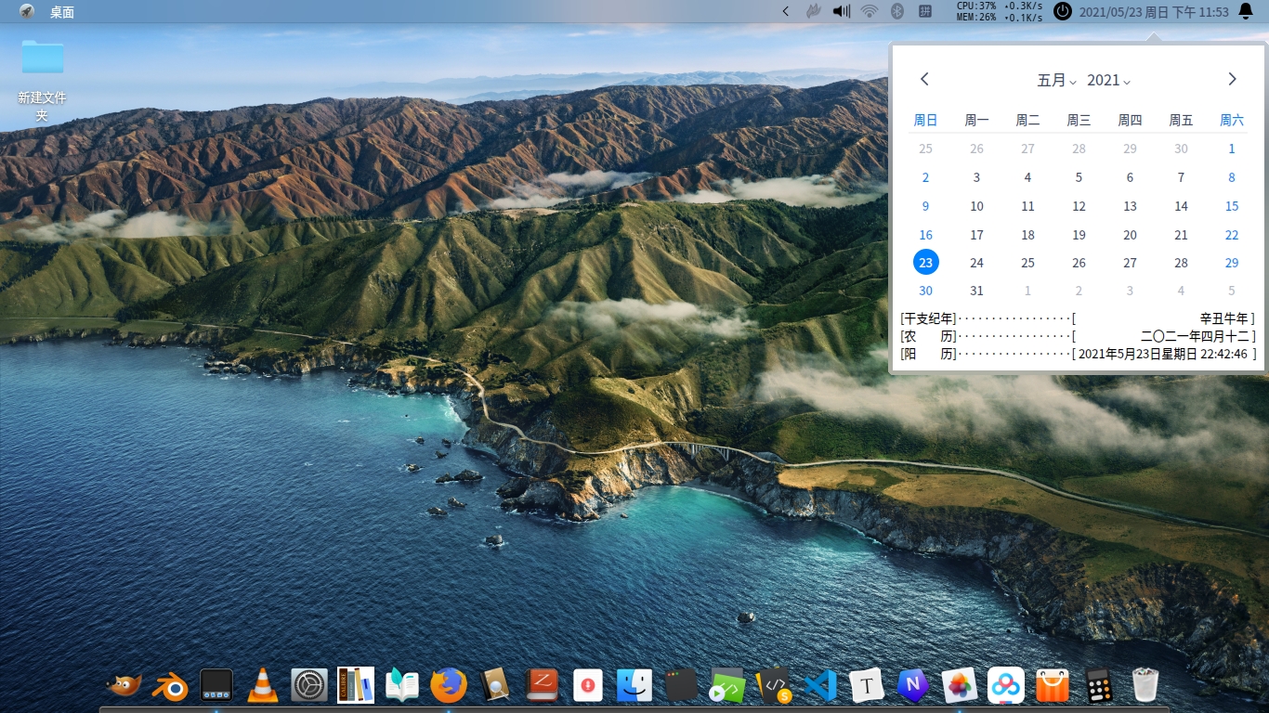The image size is (1269, 713).
Task: Launch Blender from the dock
Action: [x=171, y=686]
